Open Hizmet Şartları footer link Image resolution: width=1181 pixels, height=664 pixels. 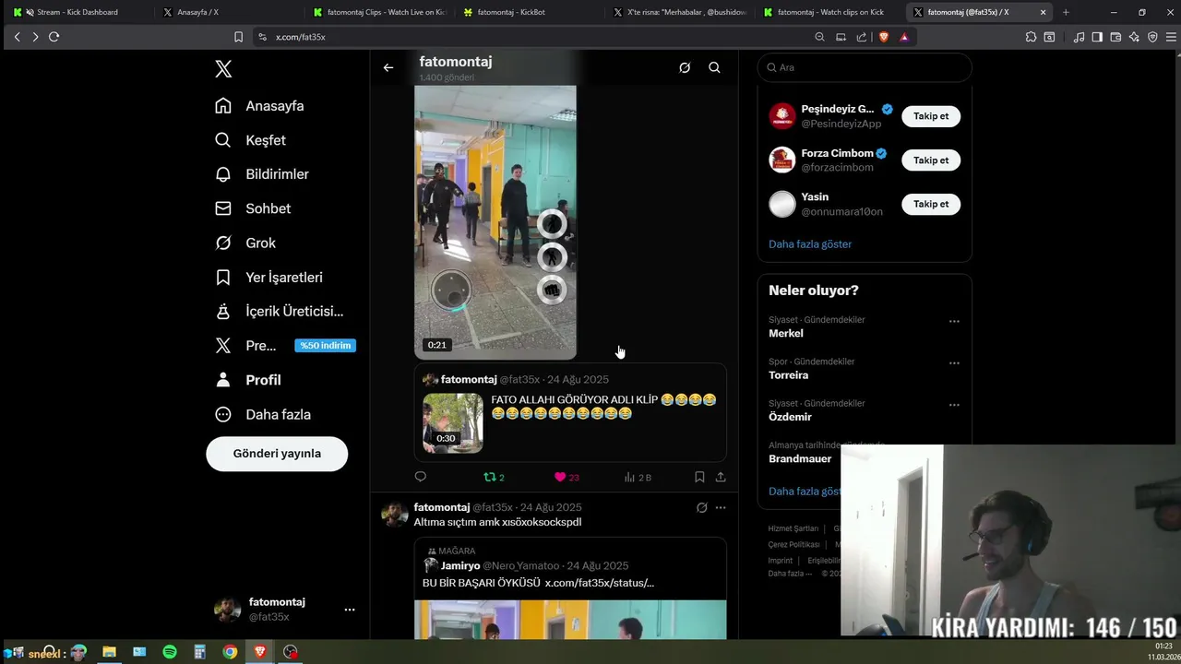pos(793,528)
